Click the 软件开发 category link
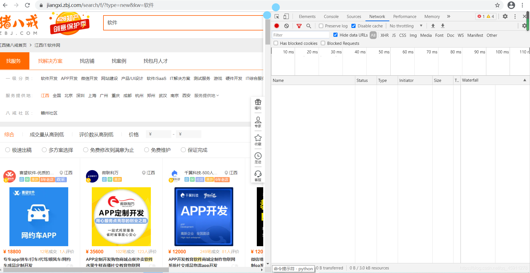 click(x=49, y=78)
